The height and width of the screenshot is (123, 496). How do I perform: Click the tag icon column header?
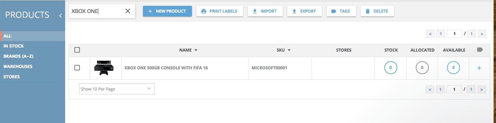point(480,50)
